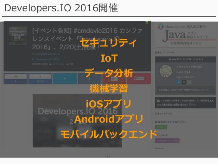Click the モバイルバックエンド overlay text
Viewport: 218px width, 164px height.
[x=109, y=134]
